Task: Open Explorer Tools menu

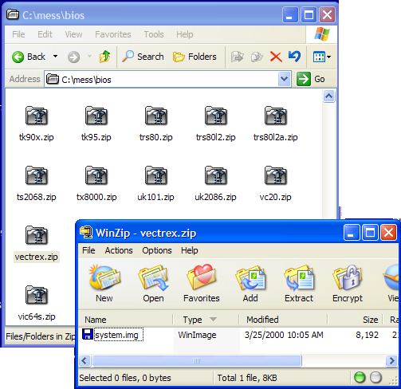Action: (154, 34)
